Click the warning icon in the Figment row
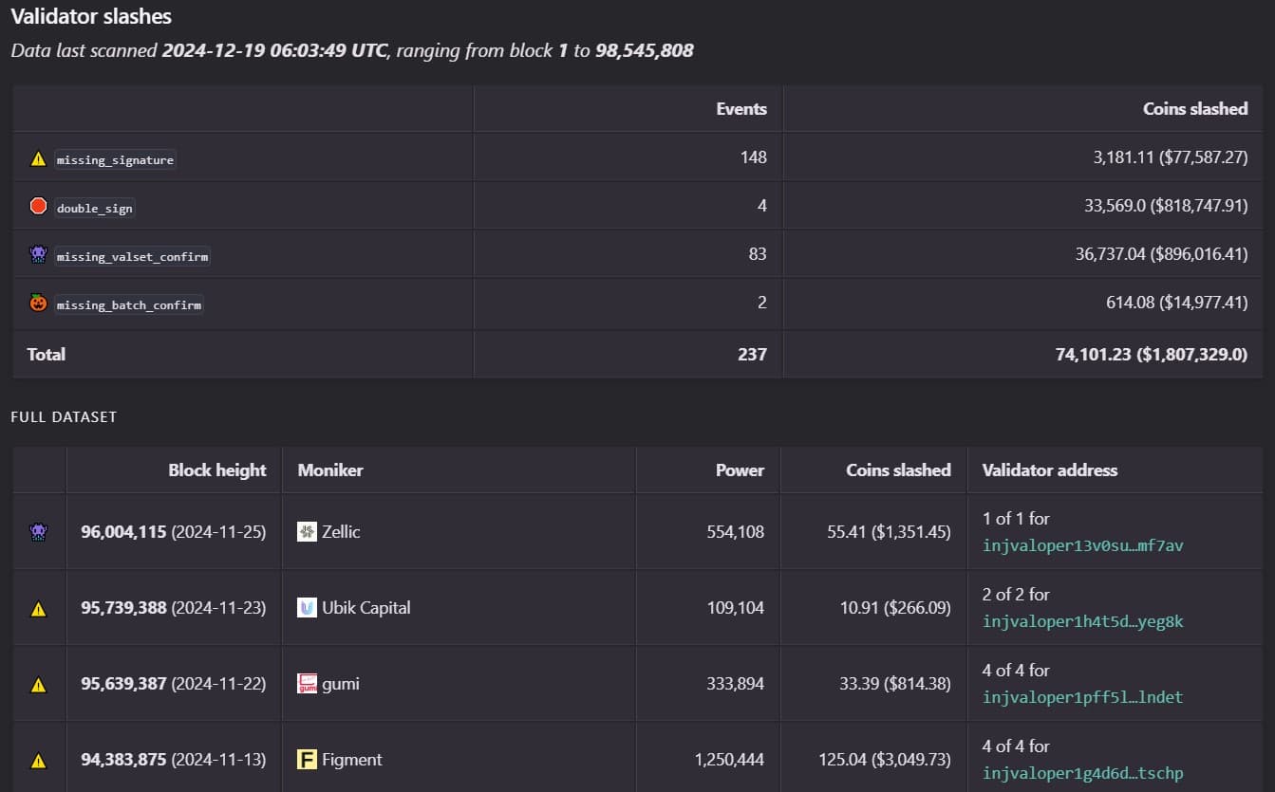This screenshot has width=1275, height=792. [38, 761]
